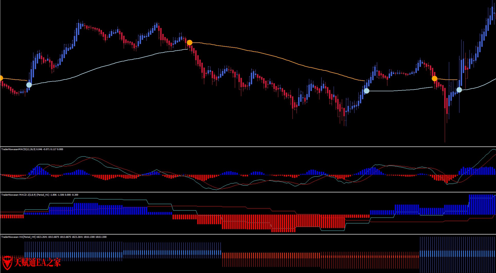496x273 pixels.
Task: Select the TraderWawasanMACD(12,26,9) indicator label
Action: click(x=32, y=149)
